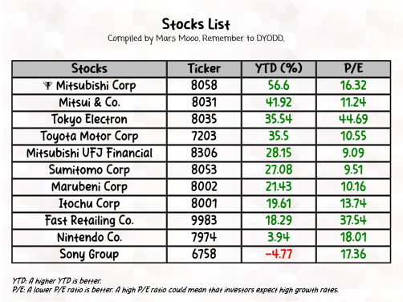Select Tokyo Electron P/E value 44.69
403x302 pixels.
coord(353,119)
